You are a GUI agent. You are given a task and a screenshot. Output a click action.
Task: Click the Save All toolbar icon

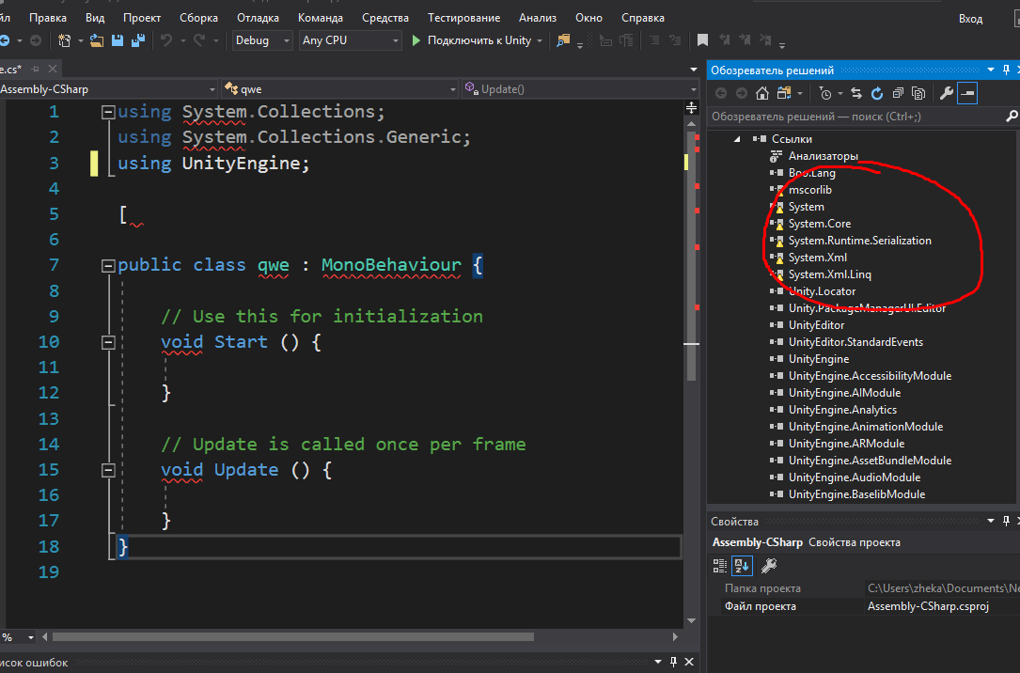pos(137,40)
